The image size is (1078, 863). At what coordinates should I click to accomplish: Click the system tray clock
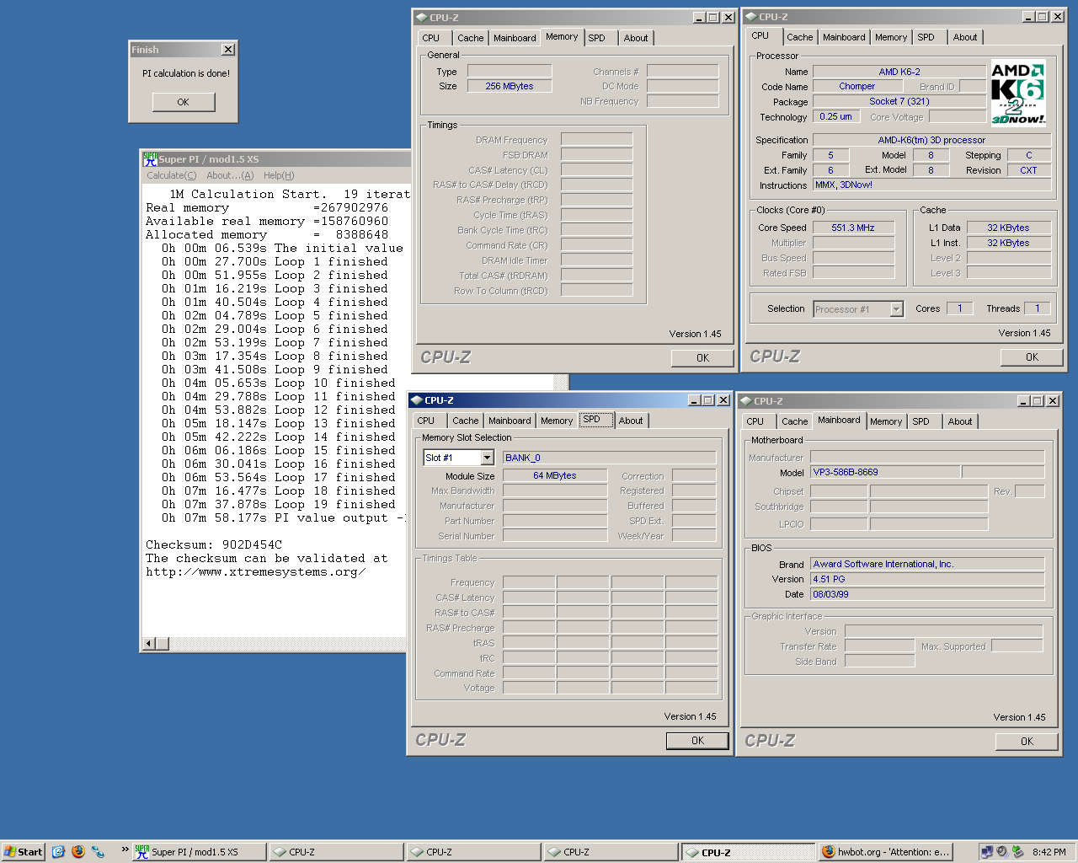[1049, 852]
